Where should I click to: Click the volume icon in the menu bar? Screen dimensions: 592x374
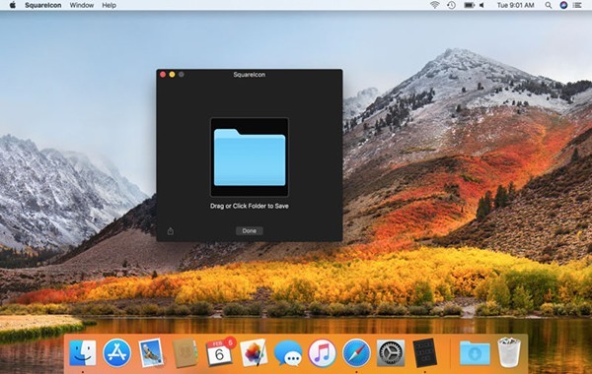pyautogui.click(x=481, y=5)
